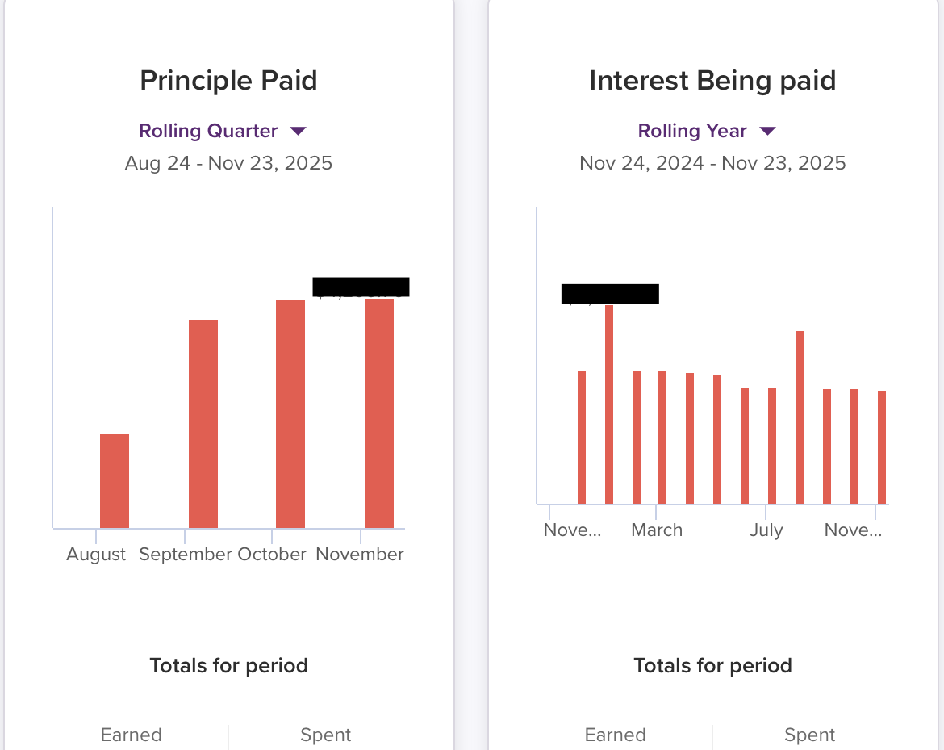This screenshot has height=750, width=944.
Task: Open the Rolling Quarter period dropdown
Action: 208,131
